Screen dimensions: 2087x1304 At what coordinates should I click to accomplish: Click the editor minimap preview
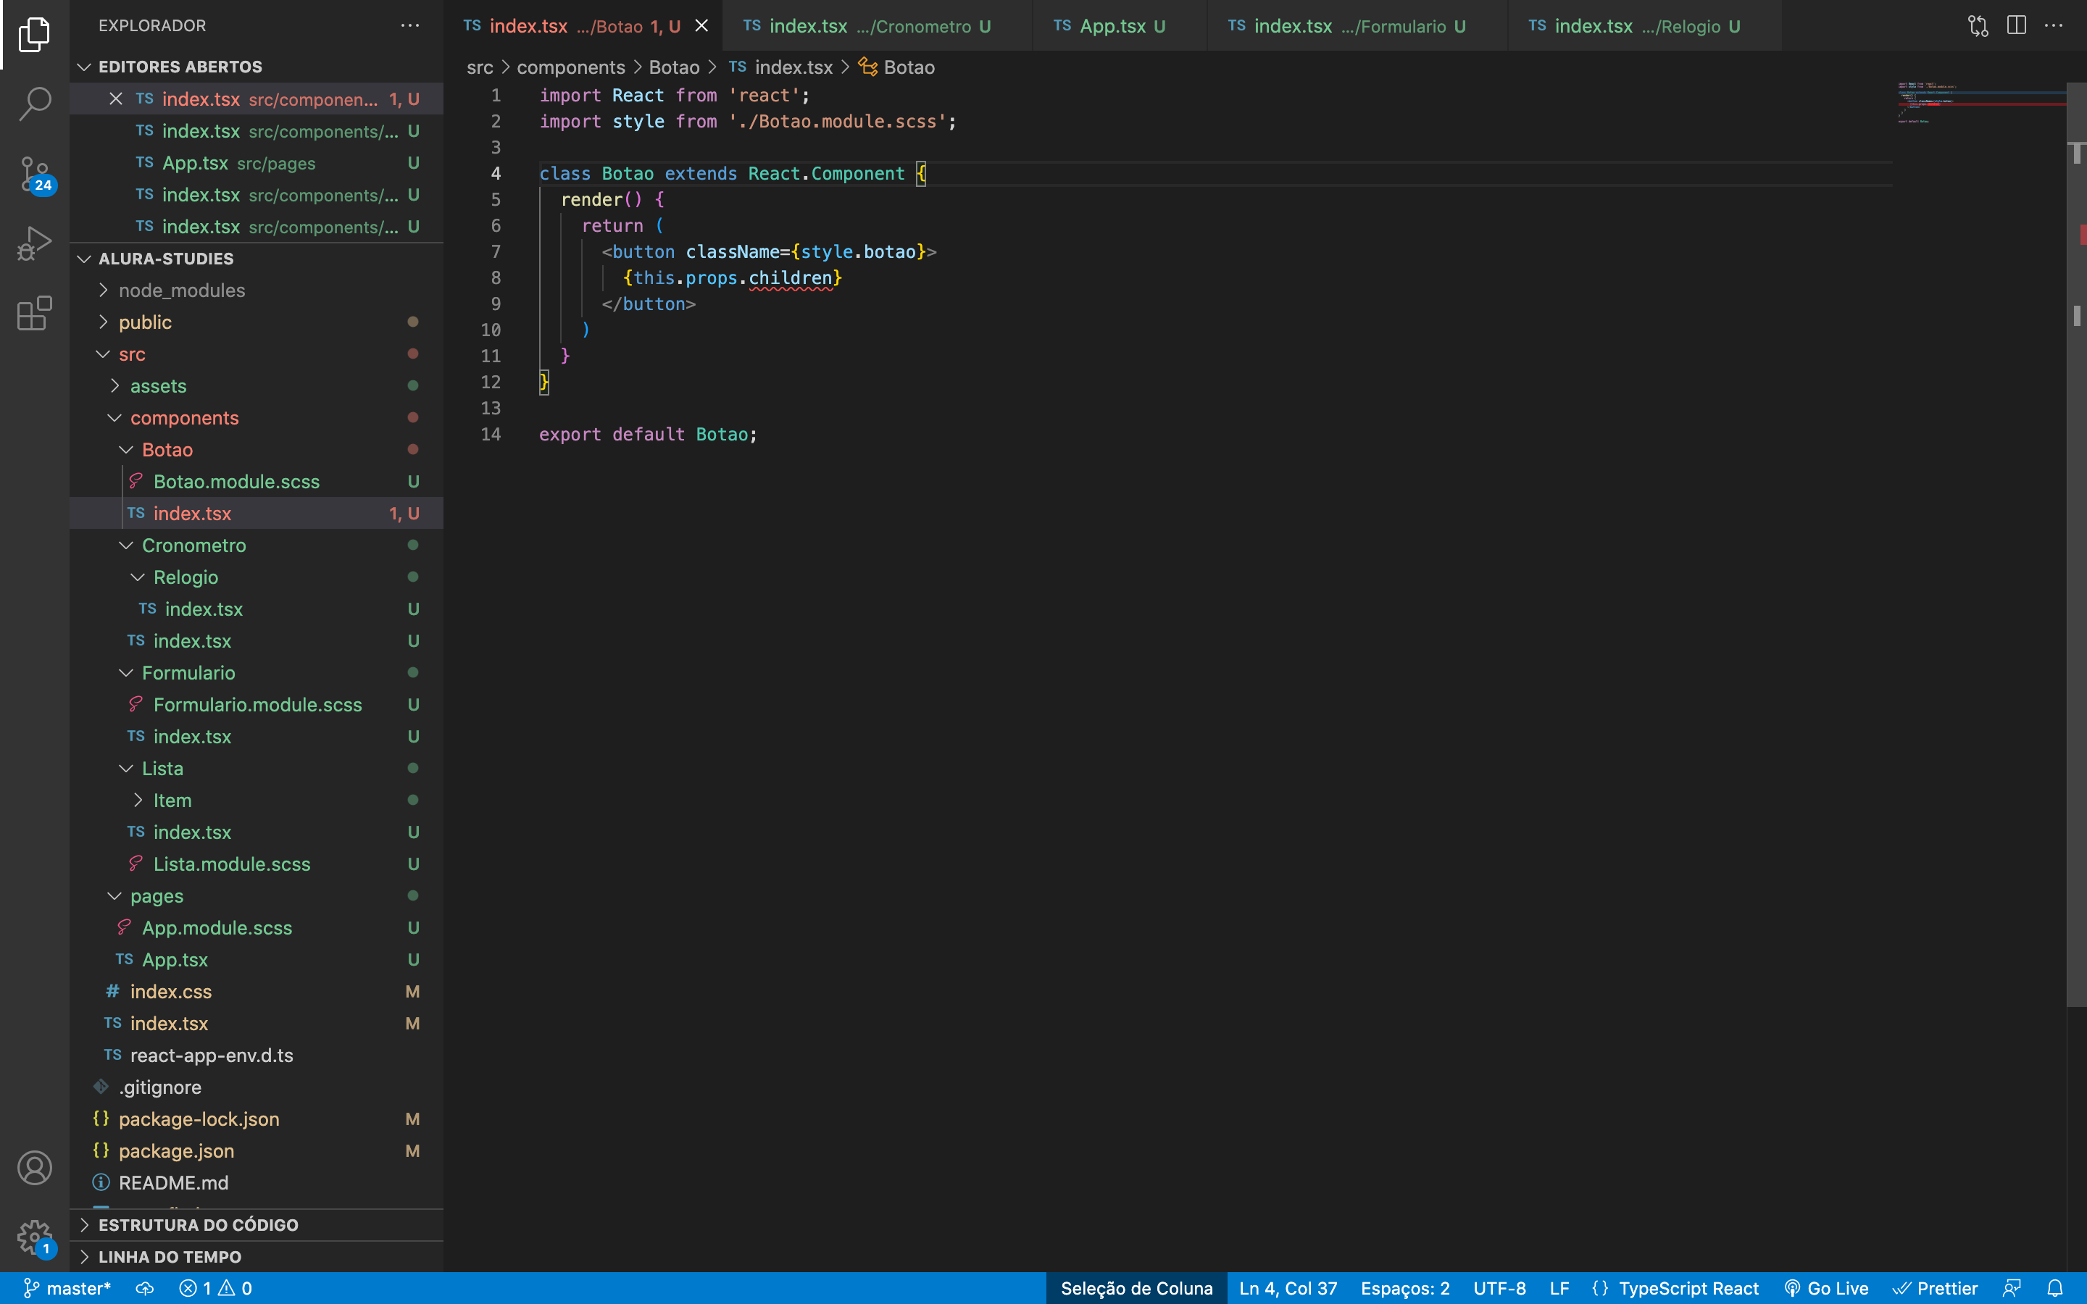pyautogui.click(x=1980, y=104)
